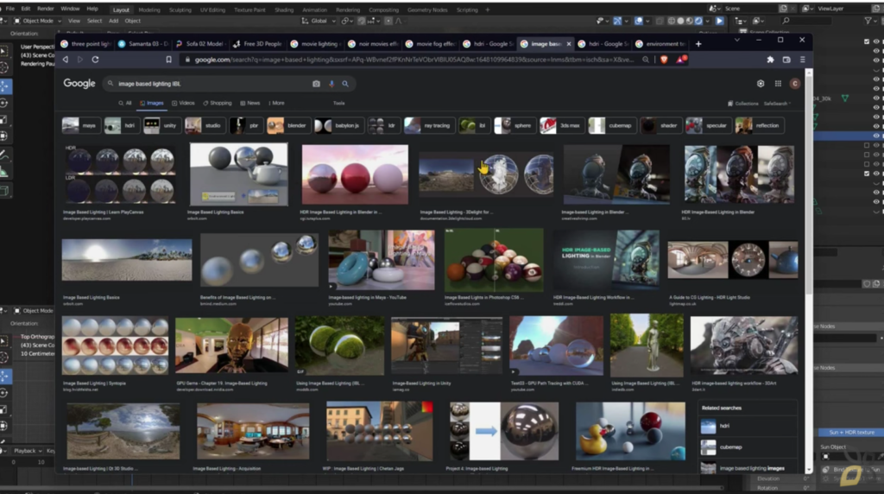Select Blender's Rotate tool in upper viewport
The height and width of the screenshot is (494, 884).
point(4,103)
